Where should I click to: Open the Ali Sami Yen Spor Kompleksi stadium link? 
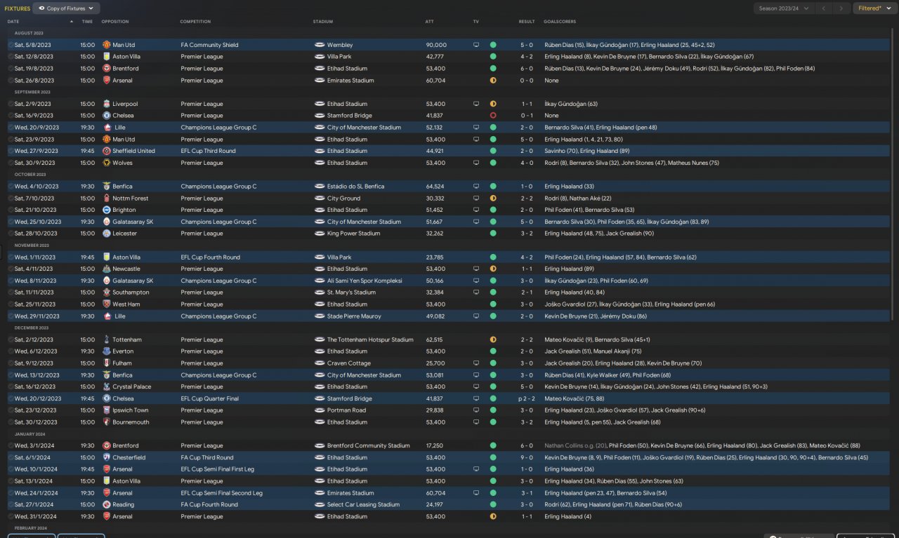tap(365, 281)
